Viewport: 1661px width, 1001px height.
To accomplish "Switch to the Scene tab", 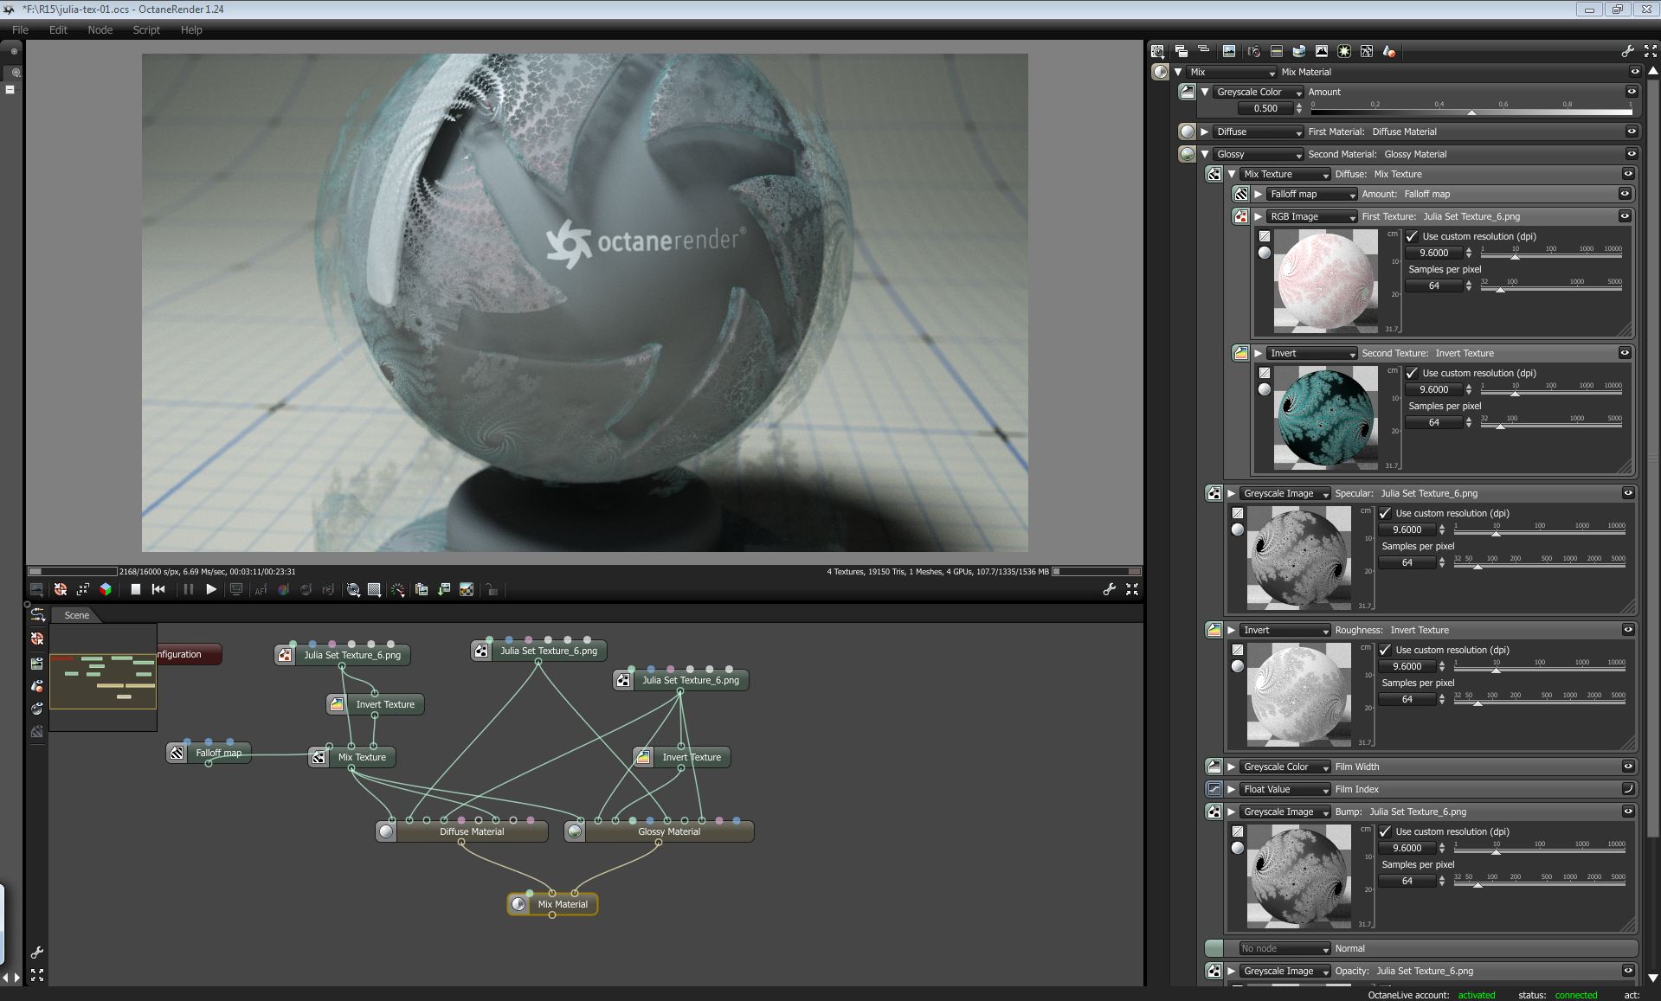I will (76, 615).
